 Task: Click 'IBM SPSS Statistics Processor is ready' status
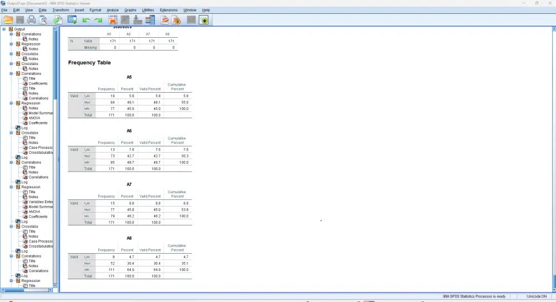474,296
